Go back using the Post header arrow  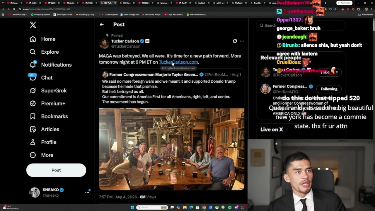tap(102, 25)
